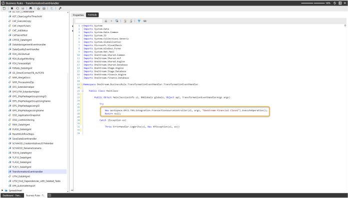Viewport: 348px width, 198px height.
Task: Select ResetWorkflowSteps rule
Action: click(23, 134)
